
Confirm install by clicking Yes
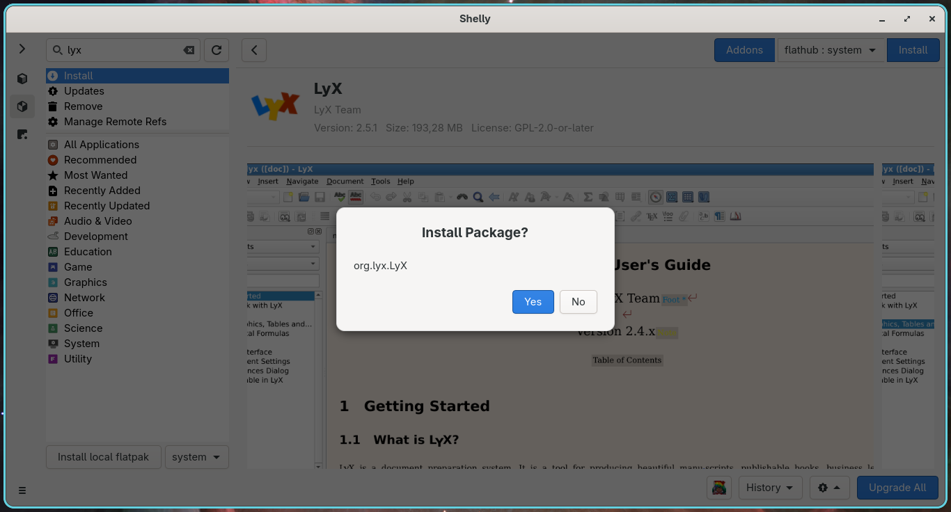533,302
